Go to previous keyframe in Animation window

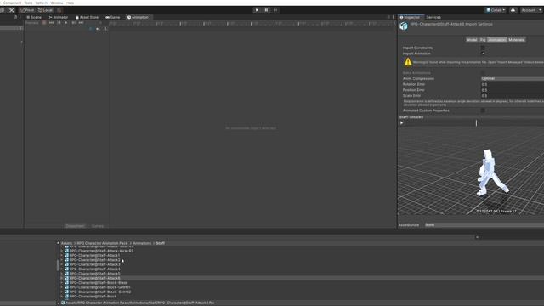[59, 23]
